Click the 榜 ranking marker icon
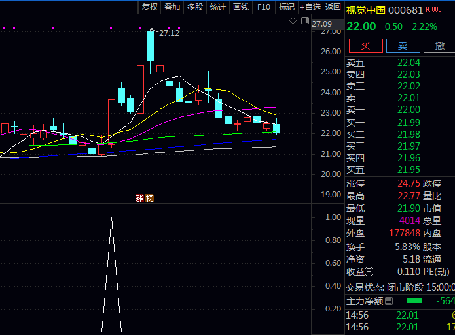The height and width of the screenshot is (335, 455). point(149,199)
